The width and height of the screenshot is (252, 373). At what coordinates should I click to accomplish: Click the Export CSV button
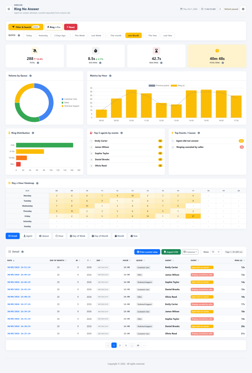pos(171,252)
